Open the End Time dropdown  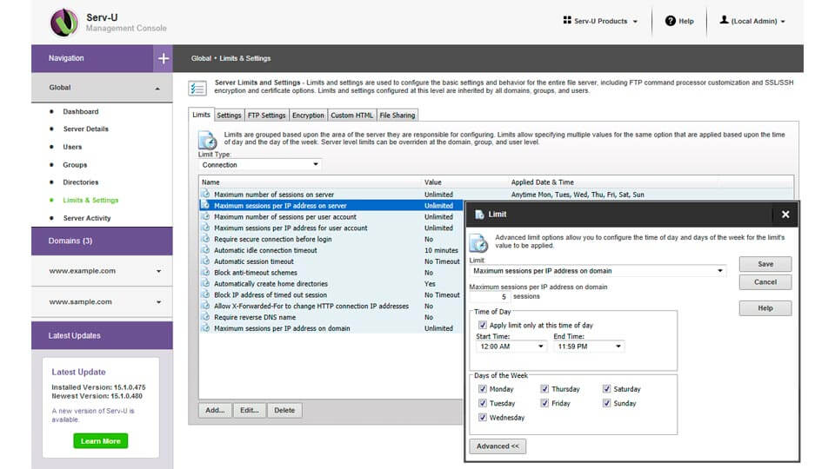coord(589,347)
